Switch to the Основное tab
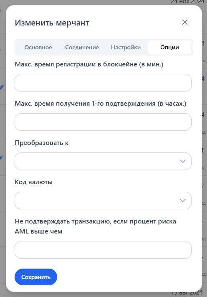Viewport: 207px width, 297px height. coord(38,47)
